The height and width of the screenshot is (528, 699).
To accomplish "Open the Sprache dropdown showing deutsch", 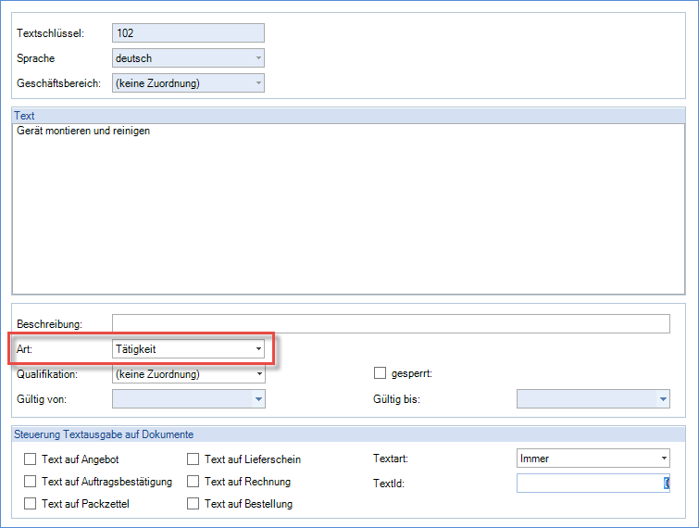I will pyautogui.click(x=187, y=58).
